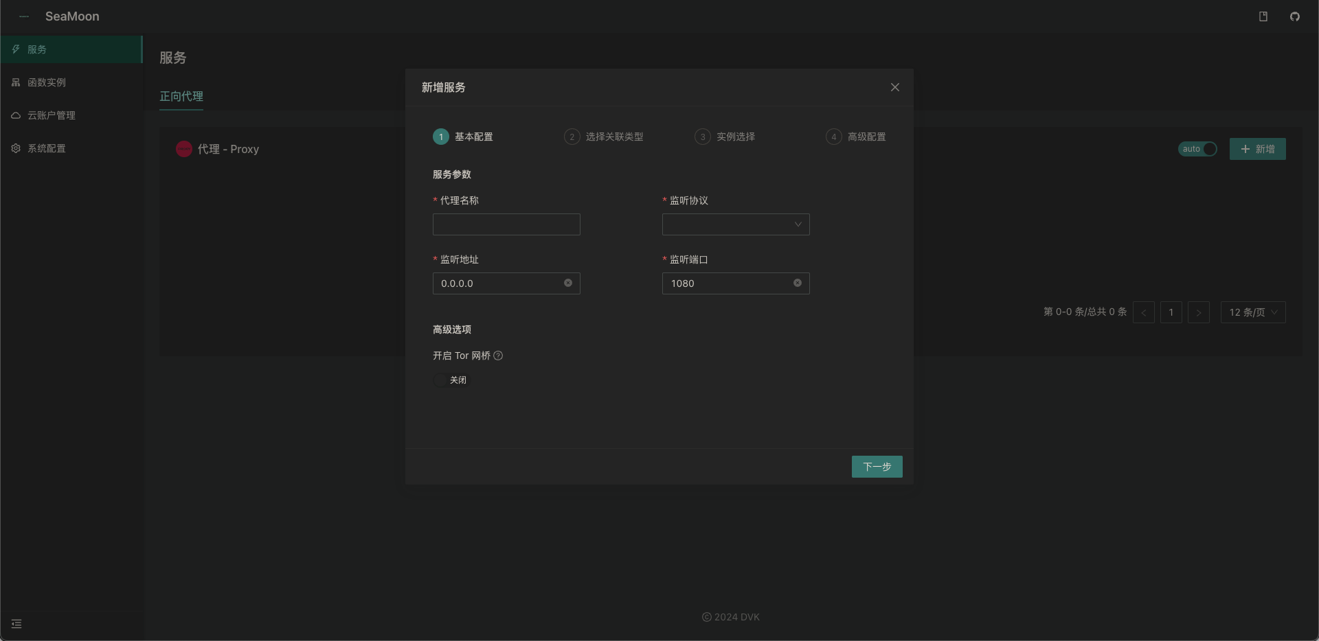Viewport: 1319px width, 641px height.
Task: Toggle the auto switch
Action: tap(1197, 149)
